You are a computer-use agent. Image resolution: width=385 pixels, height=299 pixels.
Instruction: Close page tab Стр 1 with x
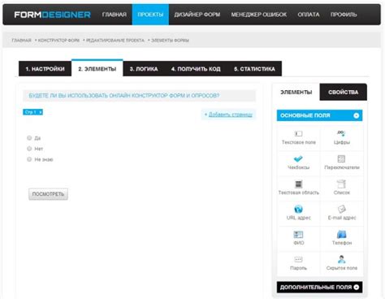pyautogui.click(x=41, y=112)
